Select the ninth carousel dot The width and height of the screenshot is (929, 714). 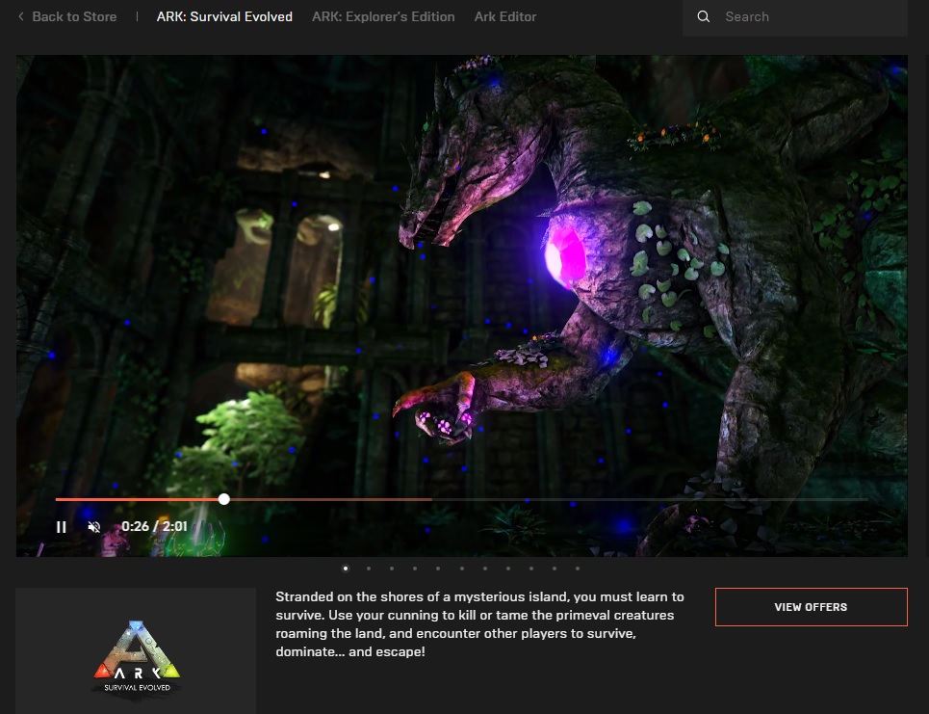pos(530,569)
